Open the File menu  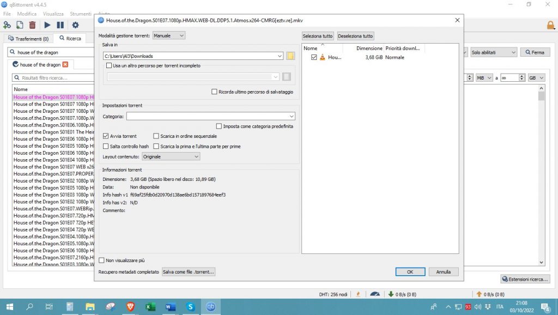7,14
